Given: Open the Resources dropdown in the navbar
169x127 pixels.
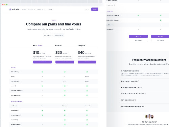Looking at the screenshot, I should point(41,9).
